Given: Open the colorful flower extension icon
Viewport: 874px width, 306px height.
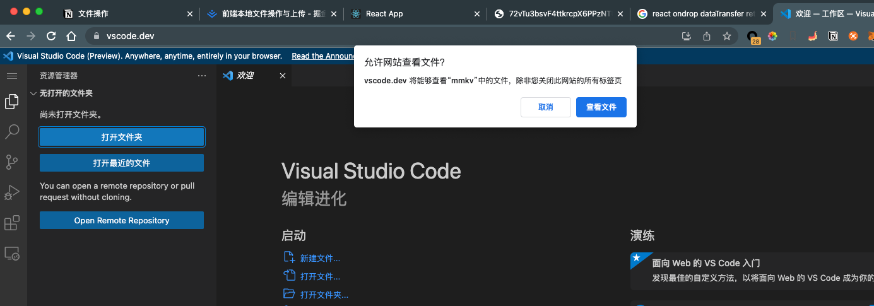Looking at the screenshot, I should pyautogui.click(x=772, y=36).
